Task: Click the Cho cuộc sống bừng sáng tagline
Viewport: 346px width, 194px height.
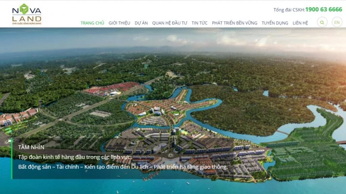Action: point(27,23)
